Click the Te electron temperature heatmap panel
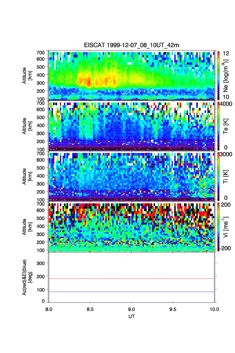Viewport: 235px width, 353px height. click(x=132, y=126)
